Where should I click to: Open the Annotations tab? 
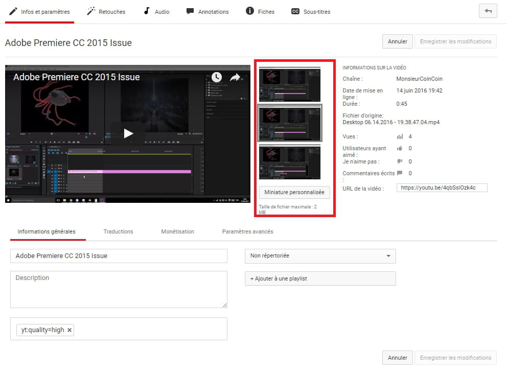click(208, 12)
